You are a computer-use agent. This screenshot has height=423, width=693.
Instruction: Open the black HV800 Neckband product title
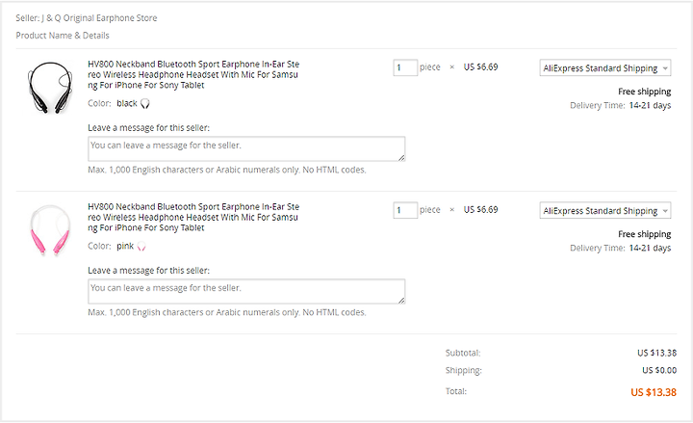click(193, 74)
